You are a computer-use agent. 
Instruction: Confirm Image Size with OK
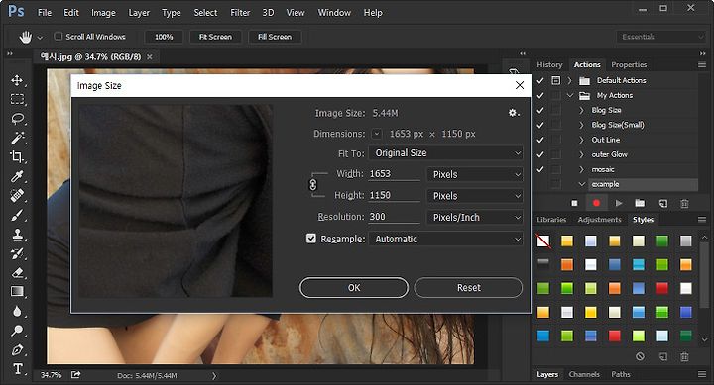click(x=354, y=288)
